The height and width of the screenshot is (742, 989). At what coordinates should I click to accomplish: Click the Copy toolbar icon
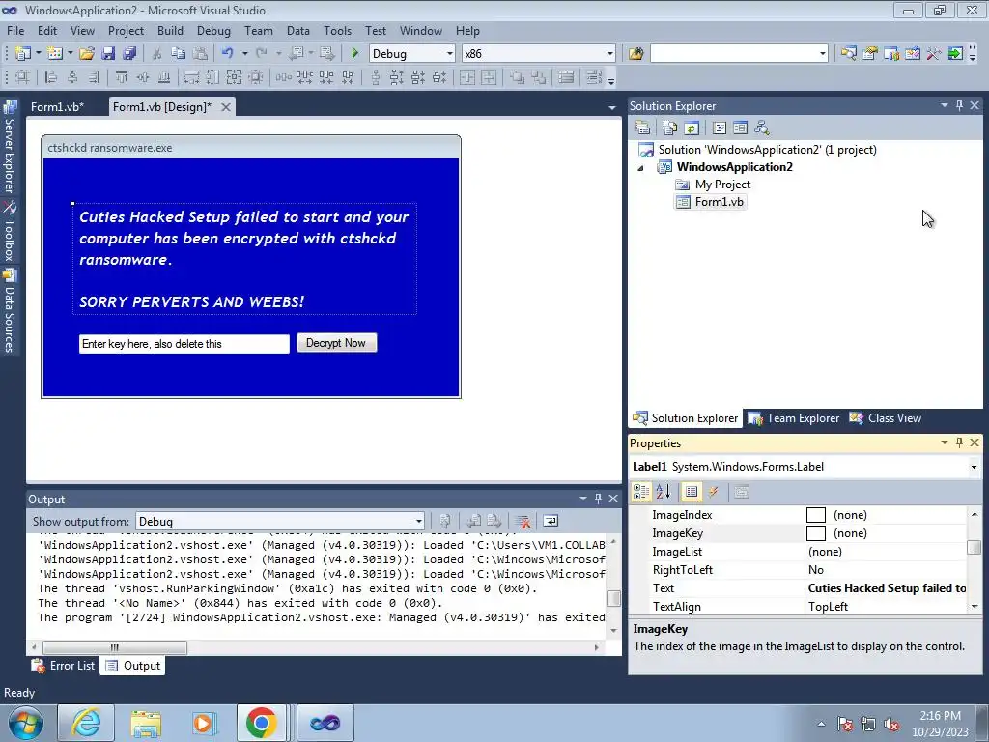click(x=179, y=54)
